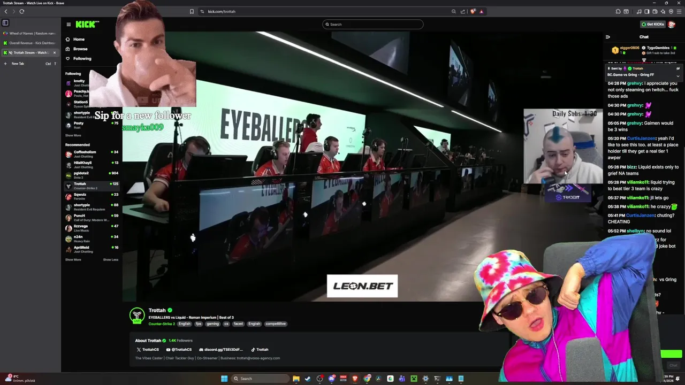The height and width of the screenshot is (385, 685).
Task: Hide the pinned message in chat
Action: pos(678,68)
